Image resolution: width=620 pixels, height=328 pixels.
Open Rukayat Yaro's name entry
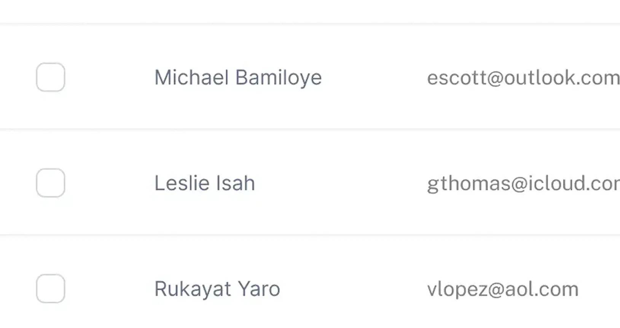coord(217,289)
